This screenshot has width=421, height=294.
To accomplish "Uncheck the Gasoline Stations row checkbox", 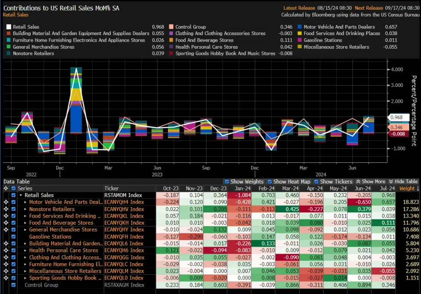I will 14,237.
